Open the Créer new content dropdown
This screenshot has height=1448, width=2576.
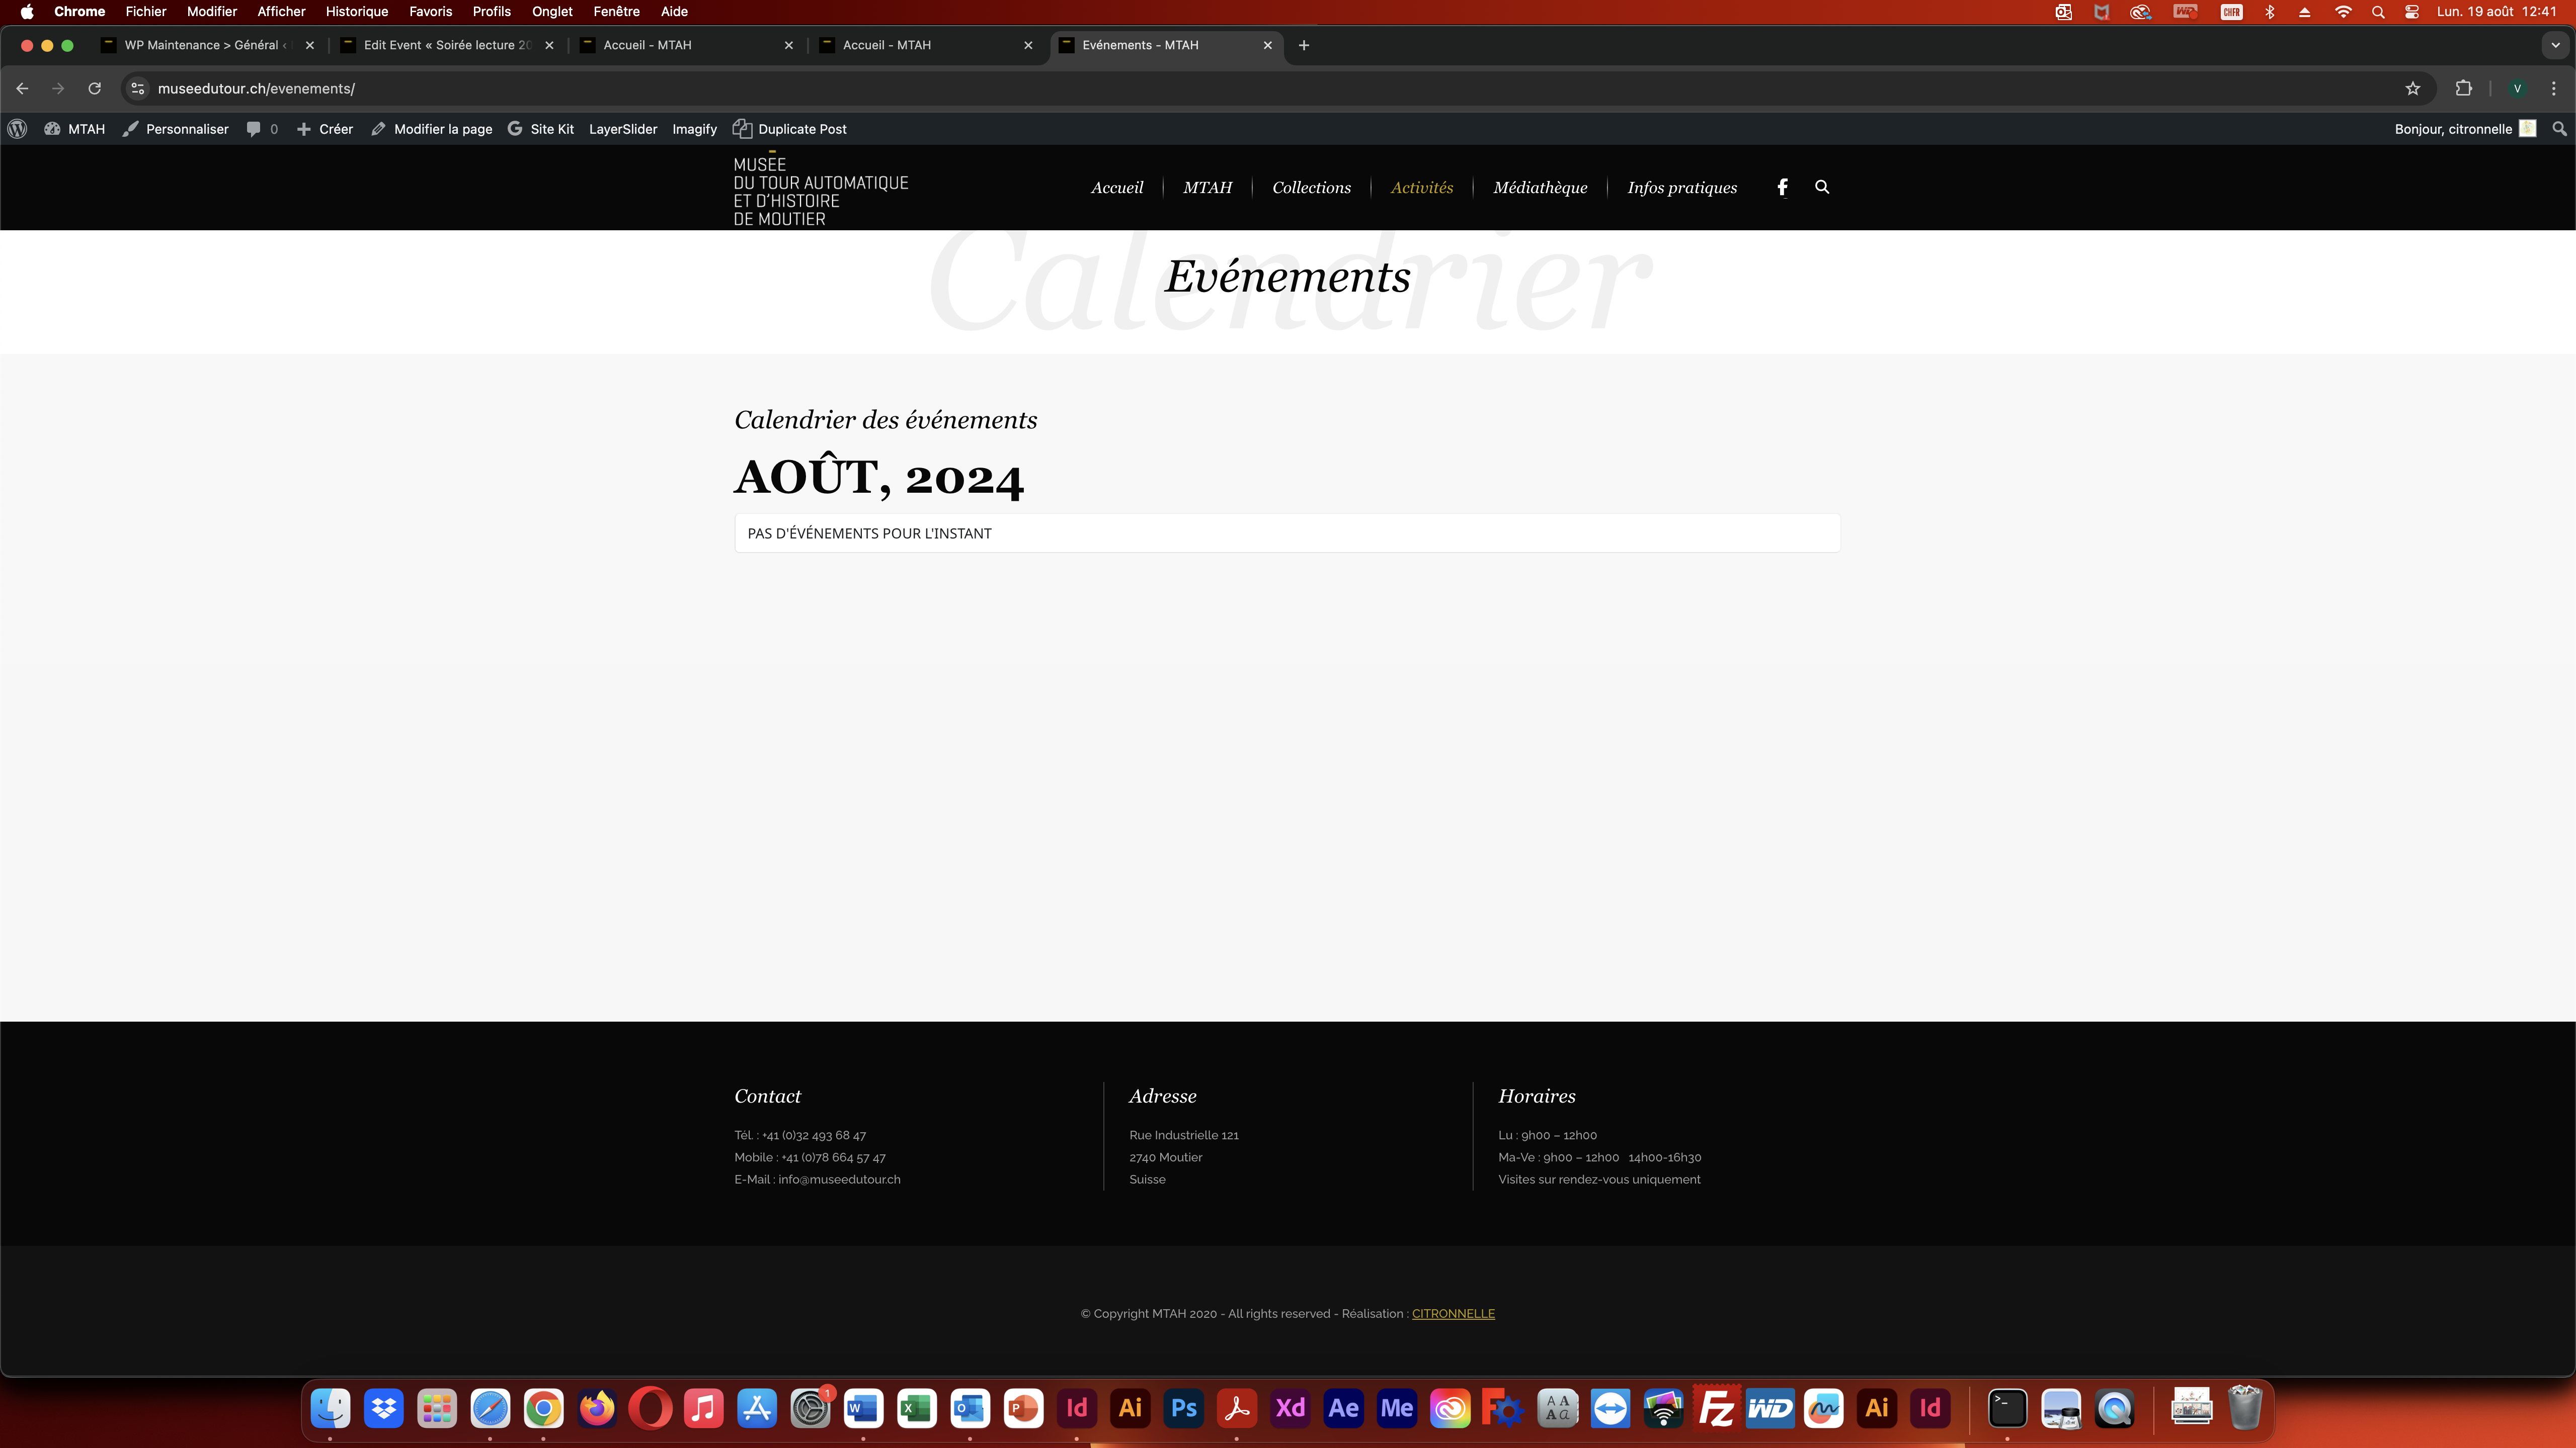pos(325,129)
